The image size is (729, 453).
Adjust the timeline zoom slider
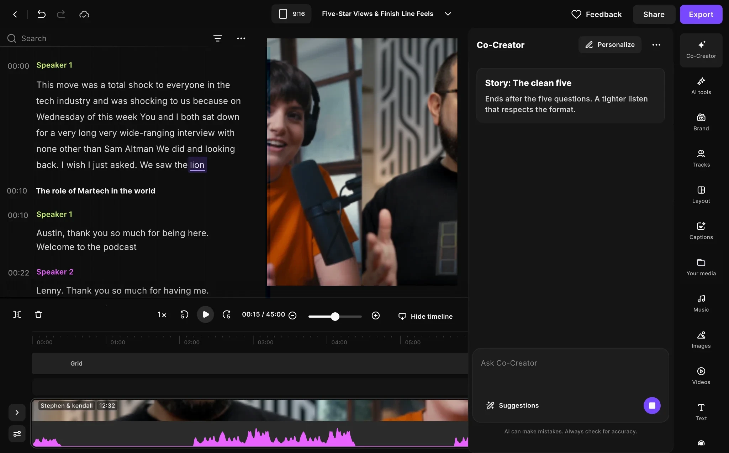pyautogui.click(x=335, y=316)
